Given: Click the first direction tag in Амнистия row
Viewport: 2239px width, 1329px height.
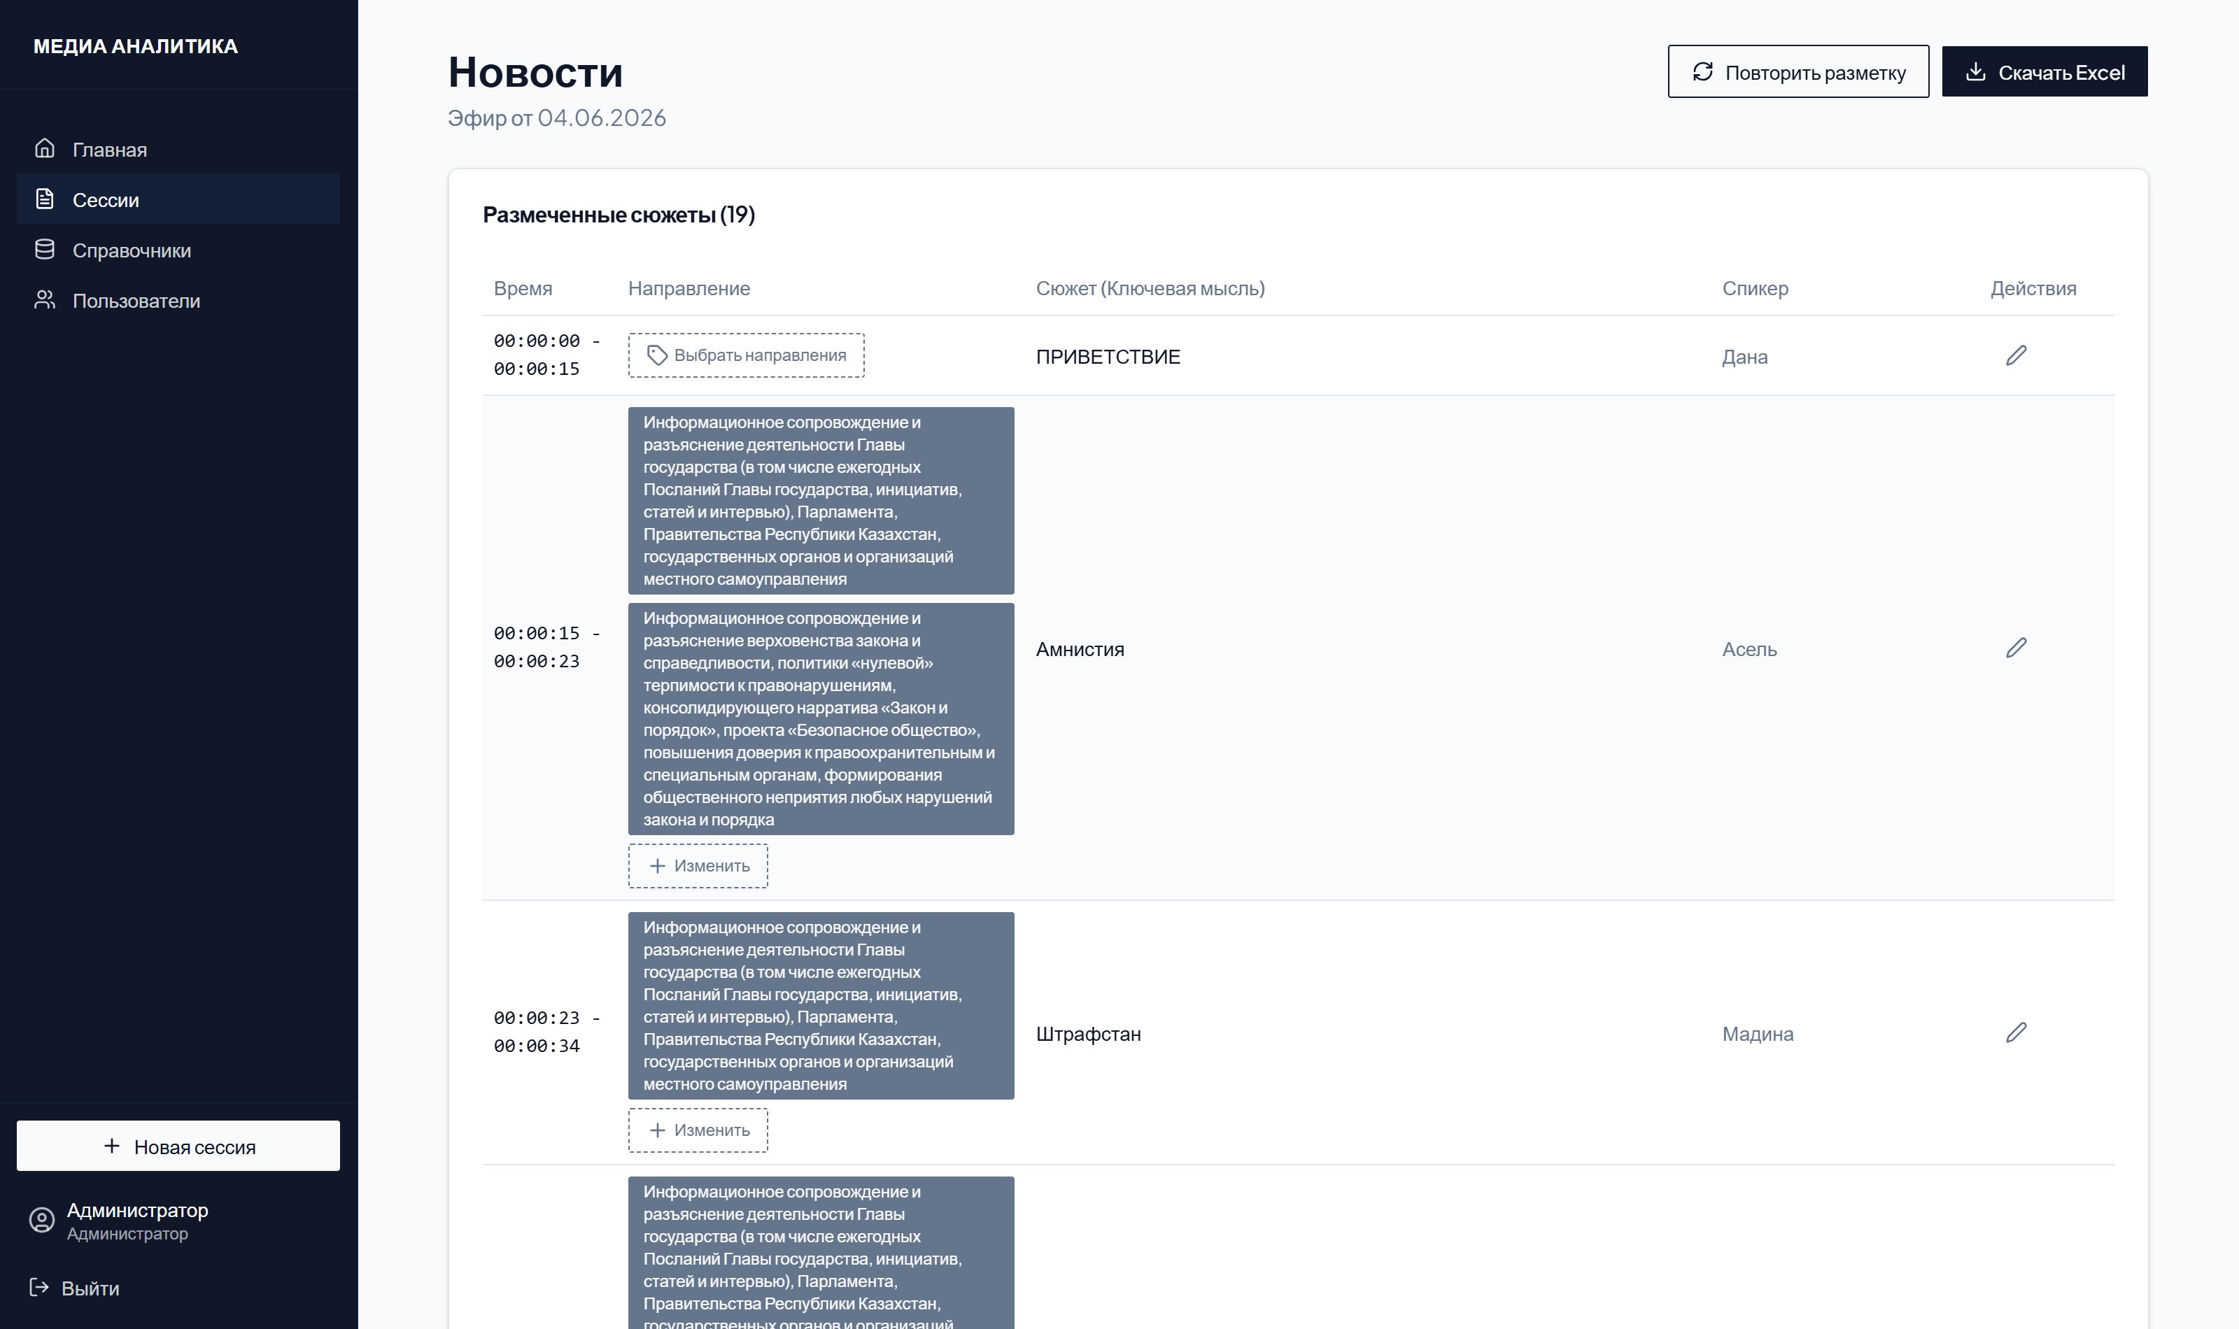Looking at the screenshot, I should point(821,501).
